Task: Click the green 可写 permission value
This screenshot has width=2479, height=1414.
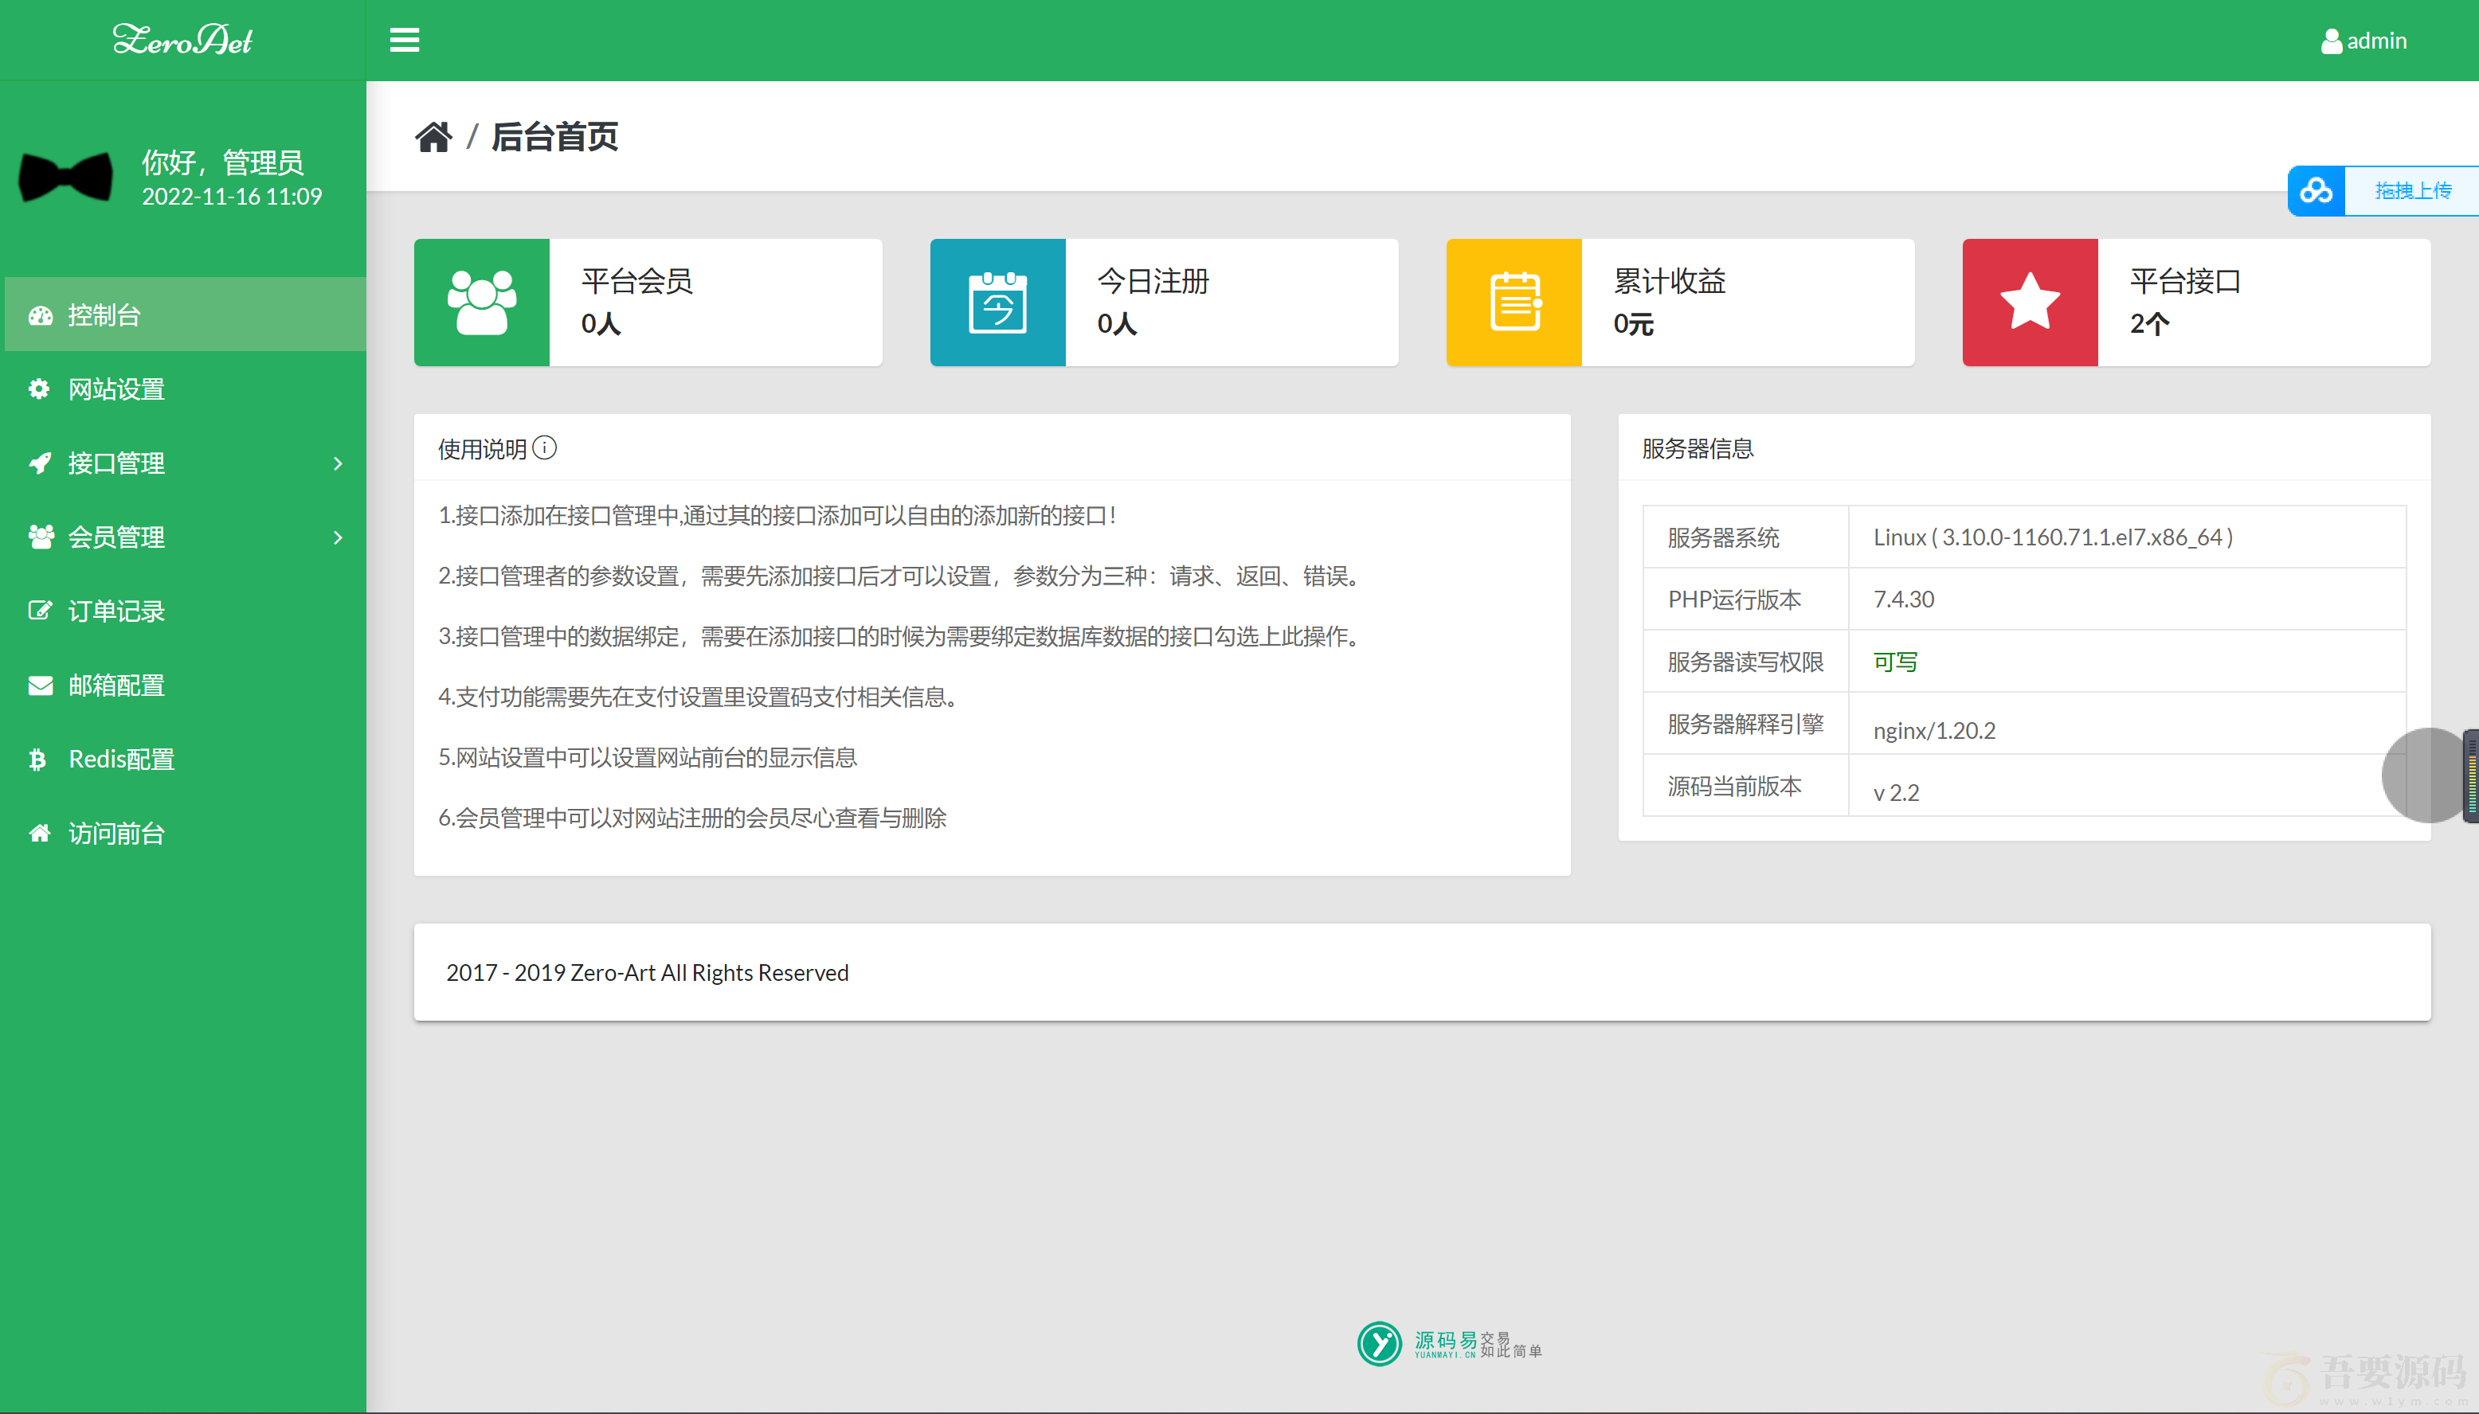Action: pos(1895,662)
